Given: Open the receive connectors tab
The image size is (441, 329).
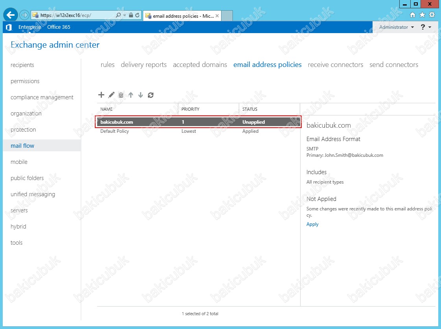Looking at the screenshot, I should 336,65.
